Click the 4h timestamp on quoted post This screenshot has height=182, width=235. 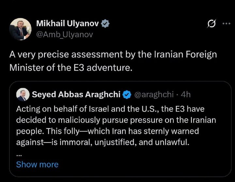[x=186, y=95]
